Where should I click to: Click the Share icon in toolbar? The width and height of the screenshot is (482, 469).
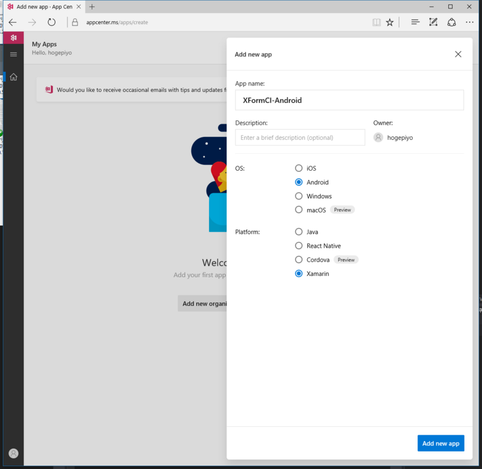pos(451,22)
